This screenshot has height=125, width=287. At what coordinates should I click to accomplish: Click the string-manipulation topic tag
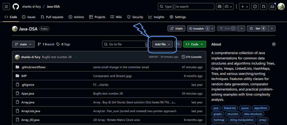click(x=242, y=120)
